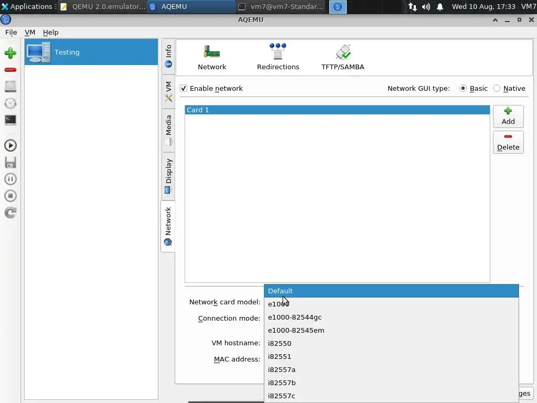Switch to the Media vertical tab
This screenshot has width=537, height=403.
pos(168,131)
